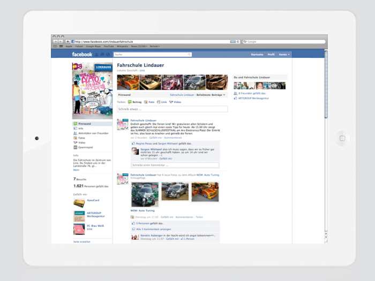Open friend requests icon in Facebook header
Screen dimensions: 375x281
(x=96, y=55)
